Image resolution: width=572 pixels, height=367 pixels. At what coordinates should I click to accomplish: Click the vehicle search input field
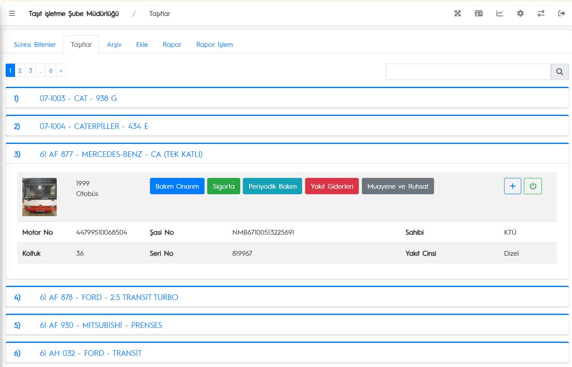[x=468, y=72]
